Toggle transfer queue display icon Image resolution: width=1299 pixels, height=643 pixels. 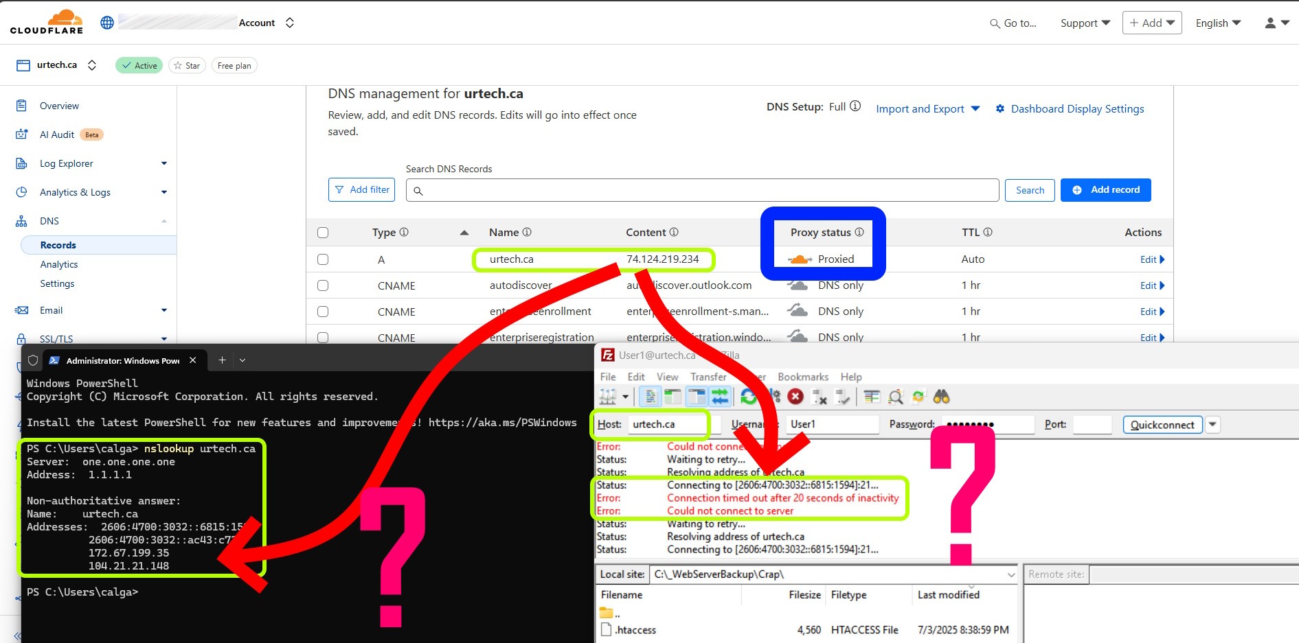(719, 397)
